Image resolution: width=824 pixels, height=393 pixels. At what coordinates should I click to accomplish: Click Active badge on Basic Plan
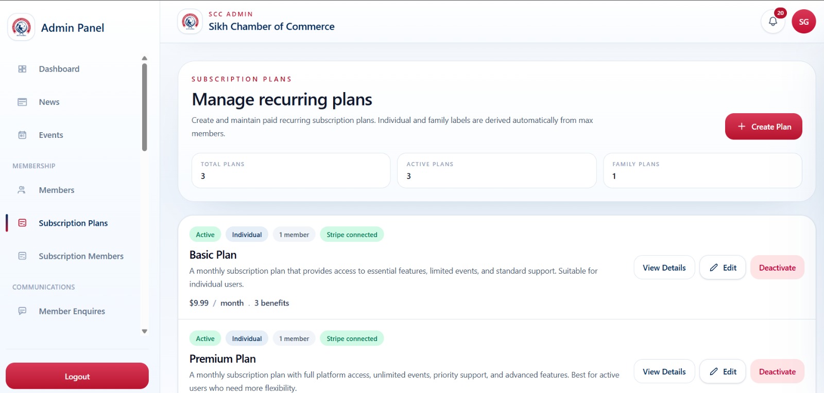point(205,235)
